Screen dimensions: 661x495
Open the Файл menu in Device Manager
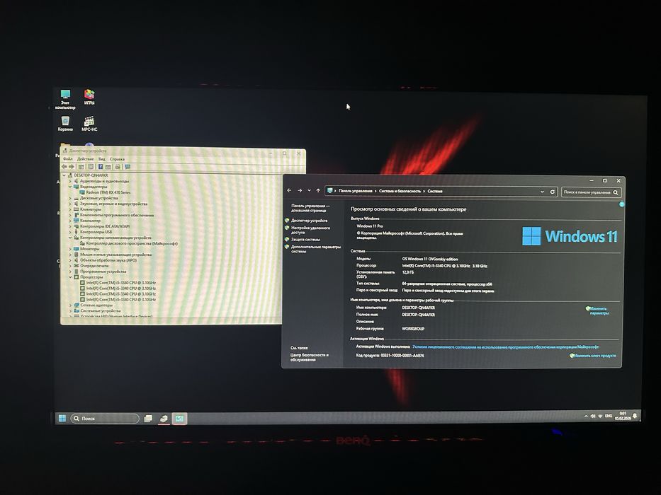[68, 159]
